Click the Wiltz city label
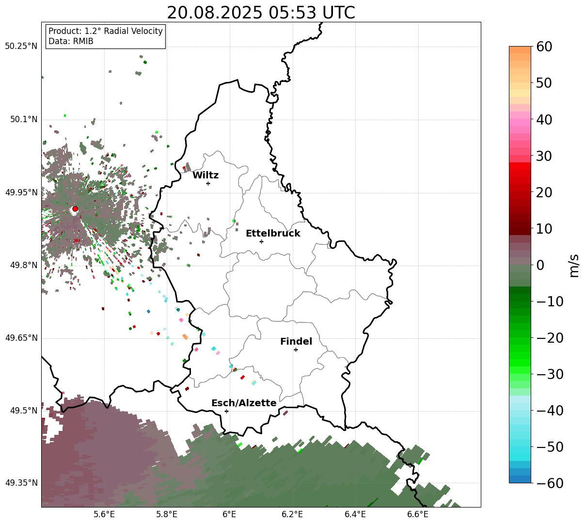 [206, 175]
